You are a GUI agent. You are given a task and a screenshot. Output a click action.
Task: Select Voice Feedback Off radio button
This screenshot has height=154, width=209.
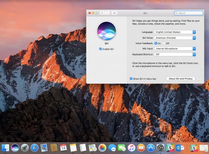(164, 43)
